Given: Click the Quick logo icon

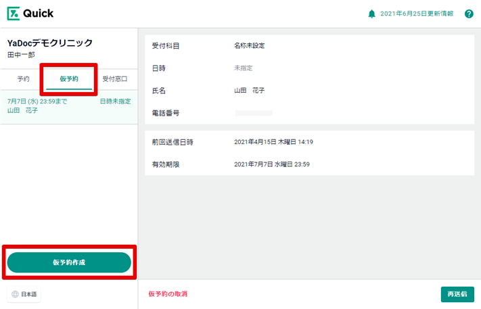Looking at the screenshot, I should (14, 14).
